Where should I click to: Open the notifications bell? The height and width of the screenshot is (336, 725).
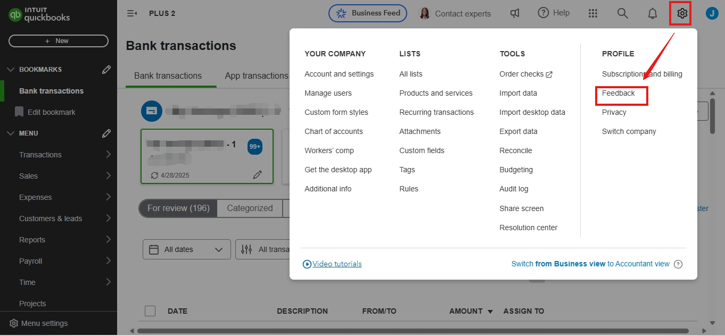(x=653, y=13)
